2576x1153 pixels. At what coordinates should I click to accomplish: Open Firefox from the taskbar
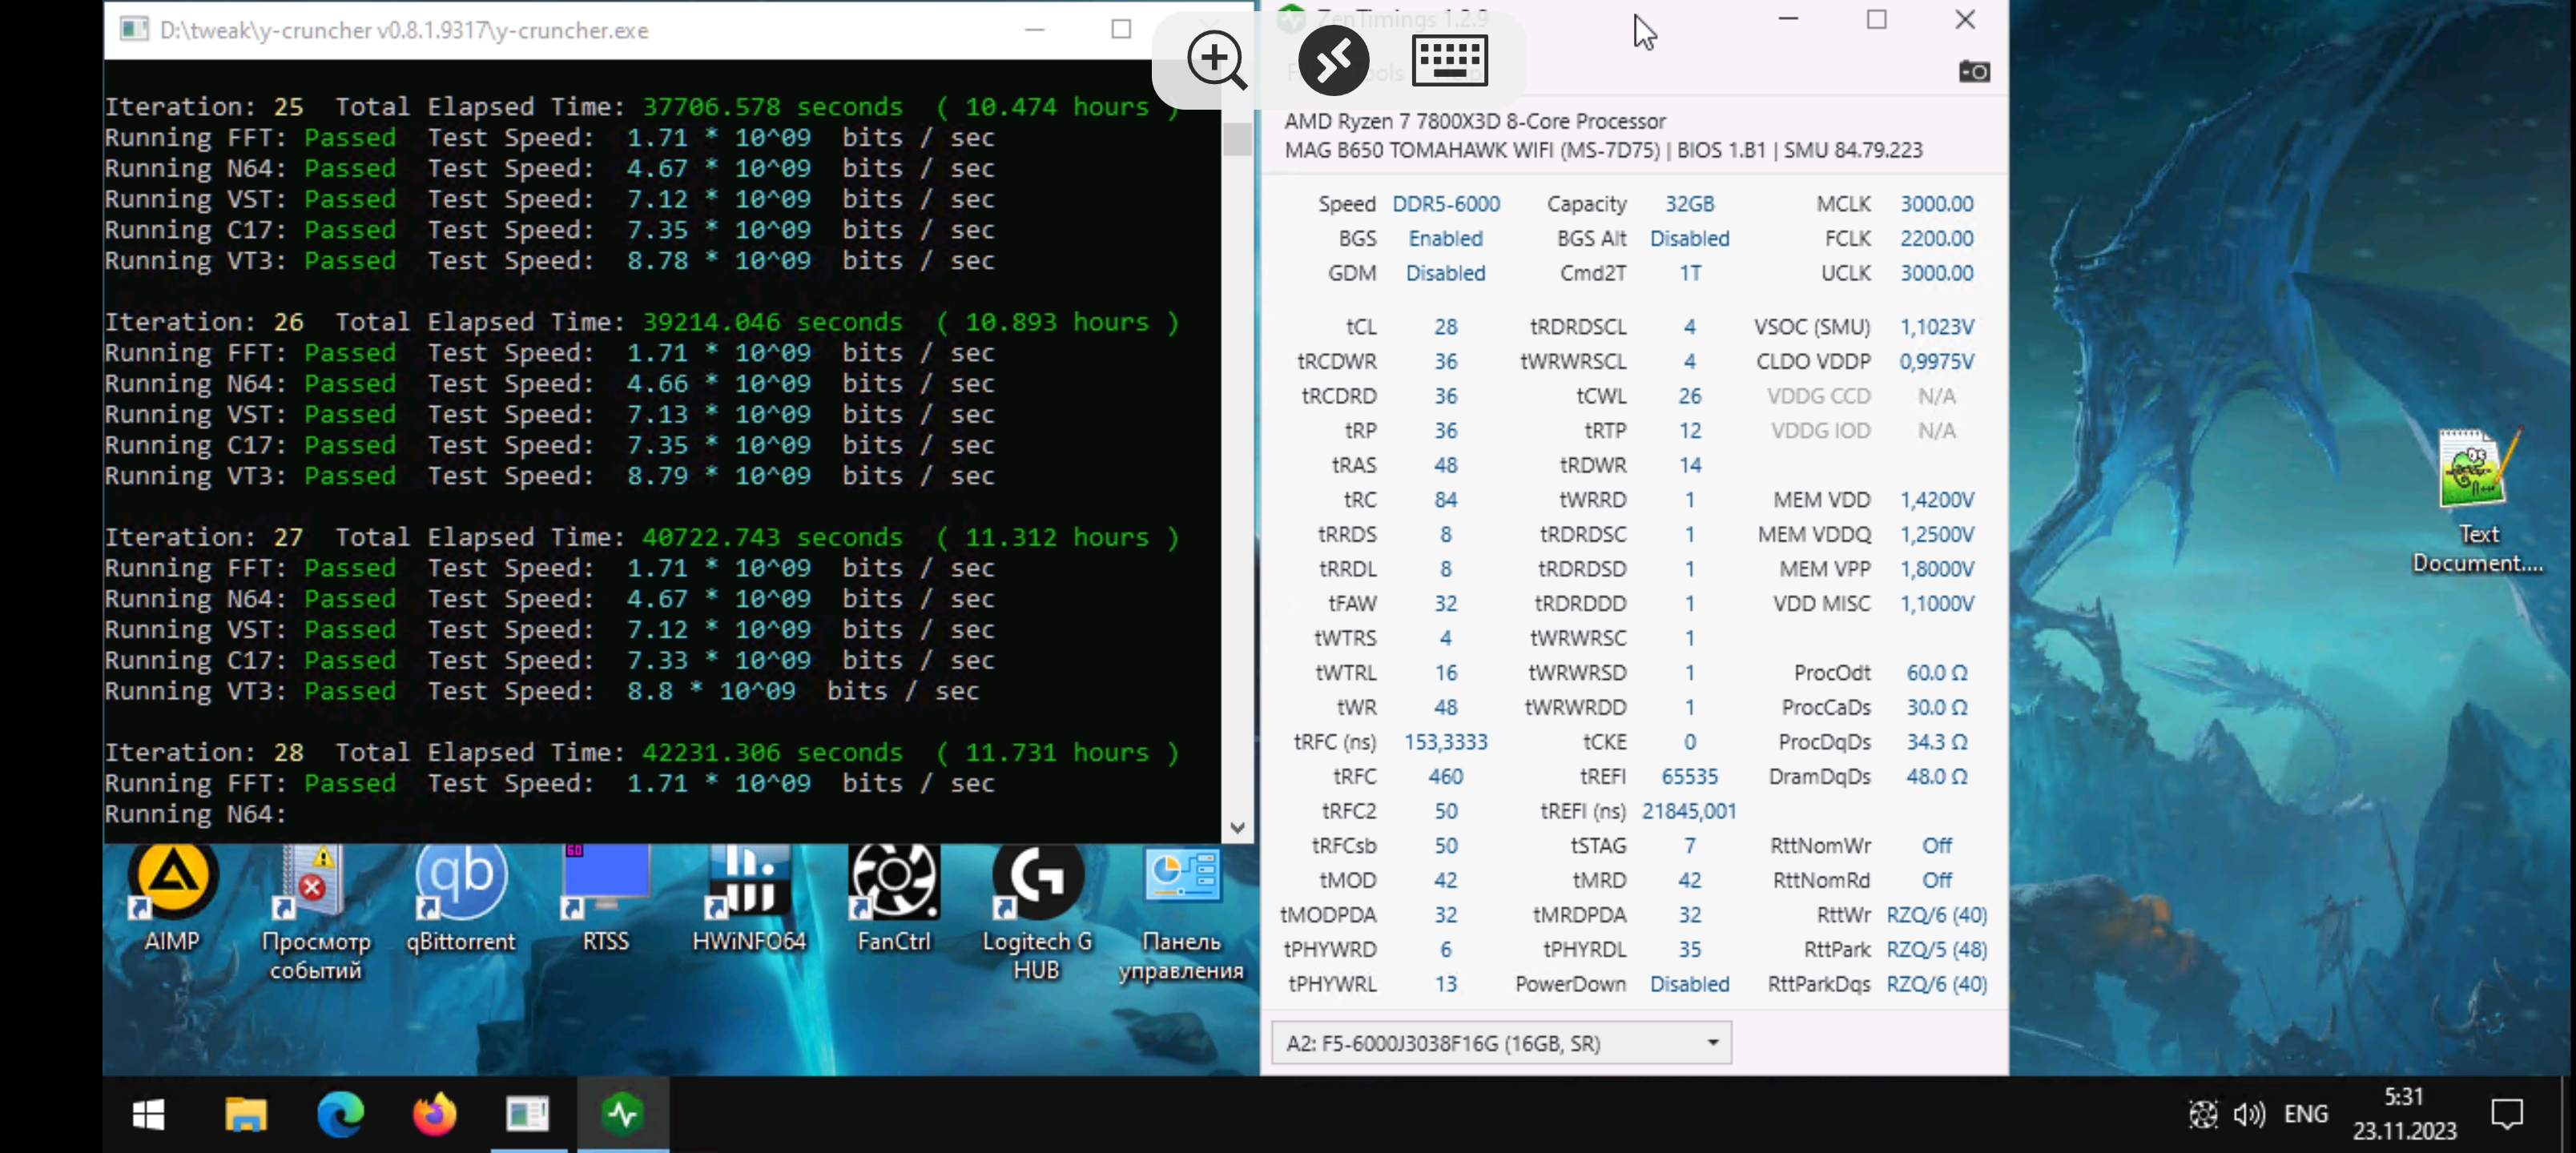pos(434,1114)
